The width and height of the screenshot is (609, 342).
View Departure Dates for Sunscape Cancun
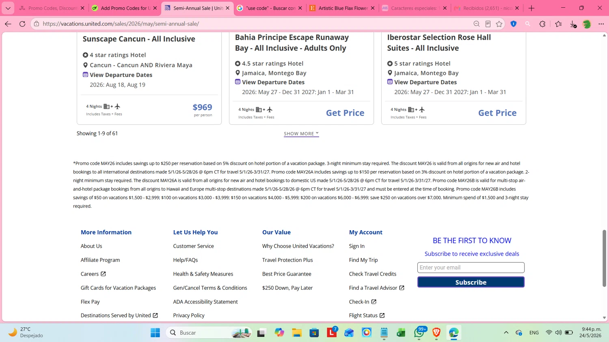[121, 75]
